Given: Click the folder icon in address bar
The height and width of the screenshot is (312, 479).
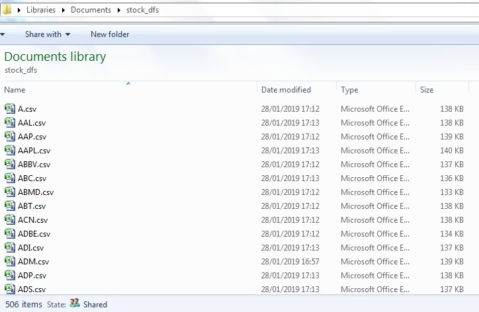Looking at the screenshot, I should click(x=7, y=10).
